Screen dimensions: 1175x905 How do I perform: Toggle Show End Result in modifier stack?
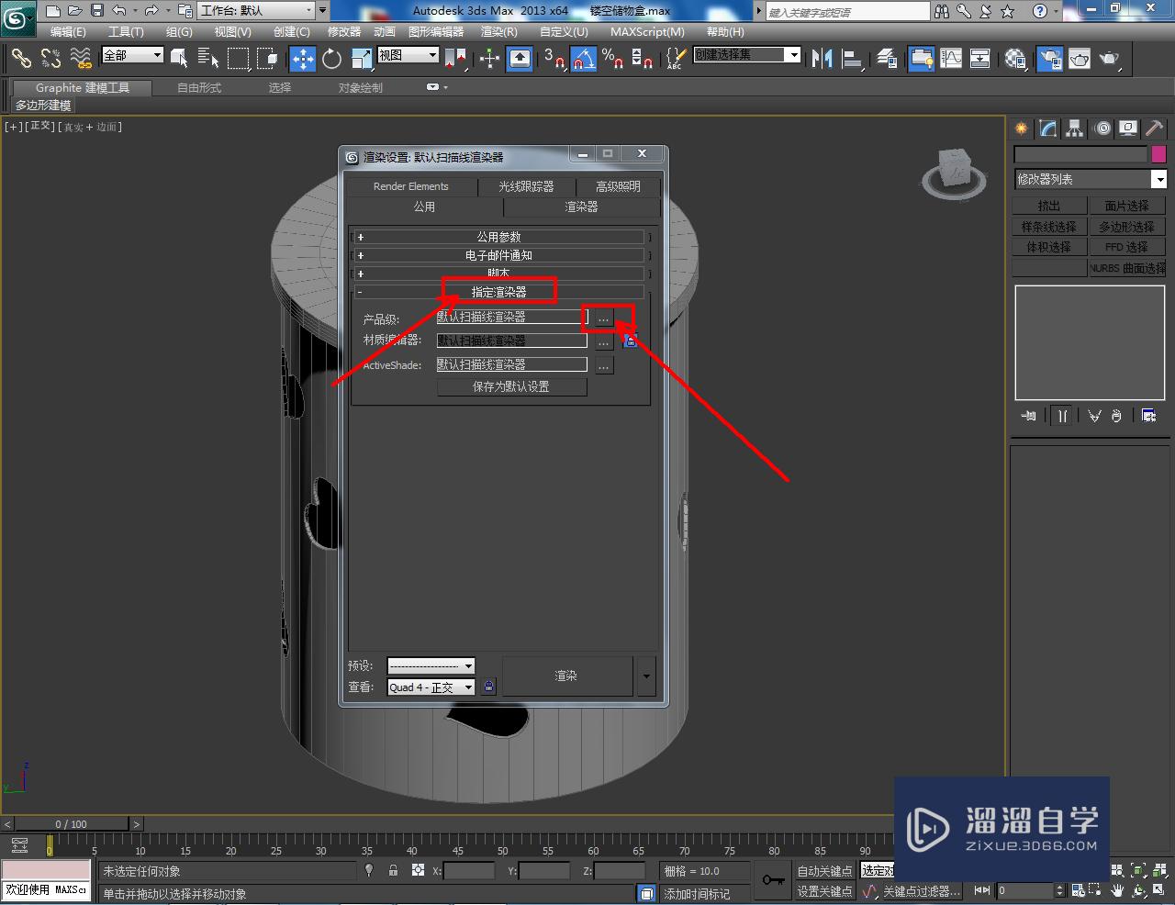1062,416
